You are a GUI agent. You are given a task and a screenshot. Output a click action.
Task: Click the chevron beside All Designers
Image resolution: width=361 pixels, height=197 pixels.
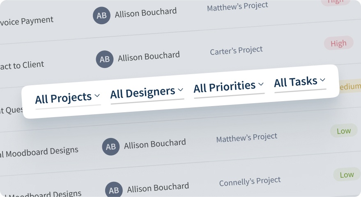point(180,90)
